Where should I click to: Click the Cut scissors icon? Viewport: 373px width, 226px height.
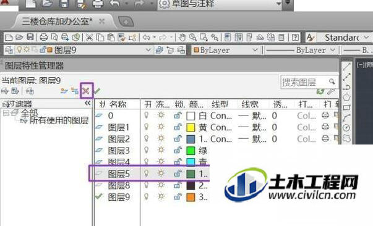pos(89,38)
